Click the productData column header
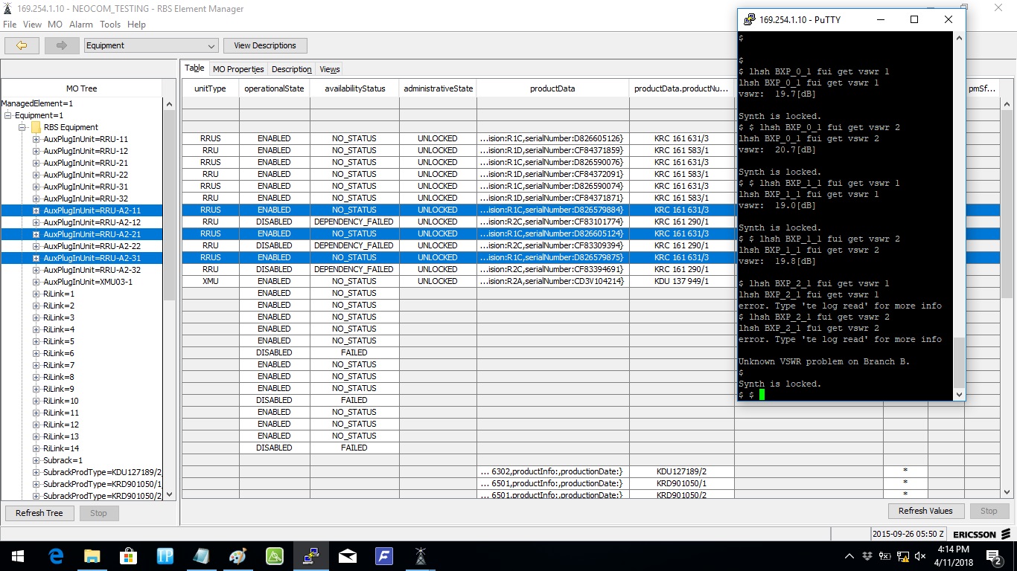 [x=552, y=88]
